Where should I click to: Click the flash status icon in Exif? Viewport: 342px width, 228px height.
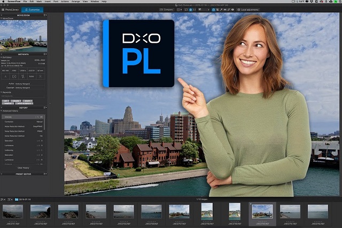point(23,77)
